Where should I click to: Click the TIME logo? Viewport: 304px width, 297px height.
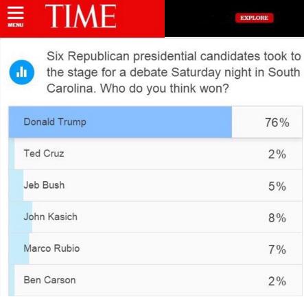click(x=81, y=16)
